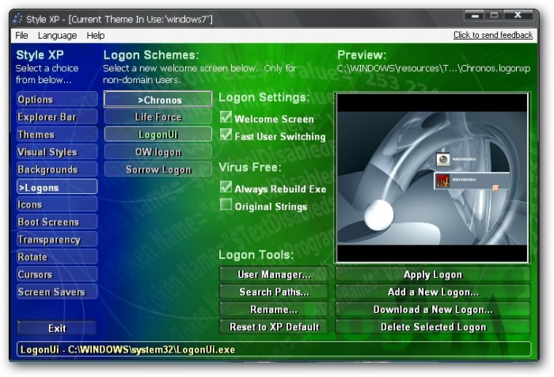Select the OW logon scheme
This screenshot has height=377, width=554.
pyautogui.click(x=158, y=152)
